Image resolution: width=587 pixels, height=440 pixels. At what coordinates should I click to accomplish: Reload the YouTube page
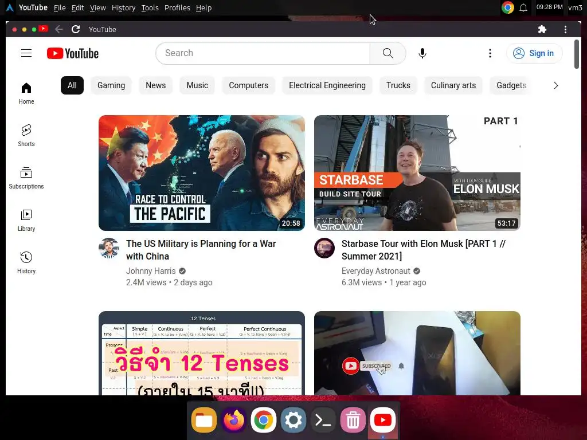point(76,29)
